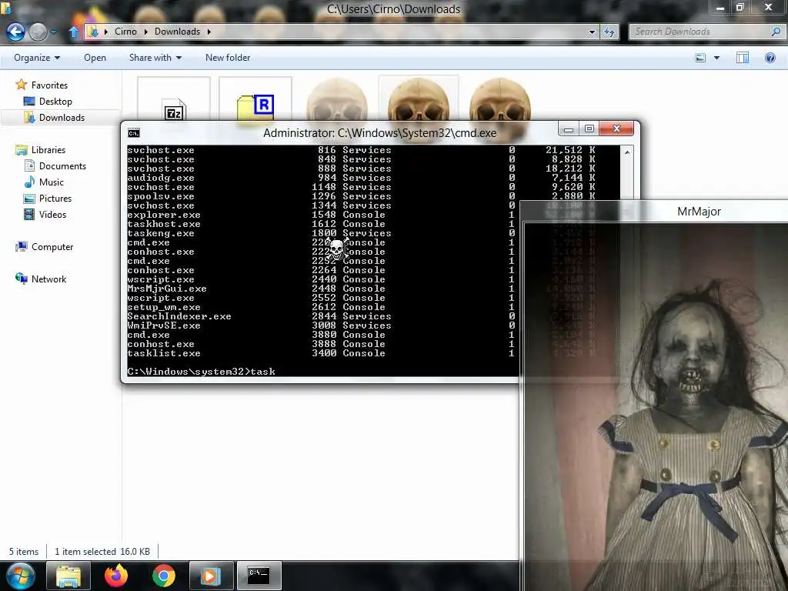The width and height of the screenshot is (788, 591).
Task: Click the Downloads breadcrumb in address bar
Action: (177, 32)
